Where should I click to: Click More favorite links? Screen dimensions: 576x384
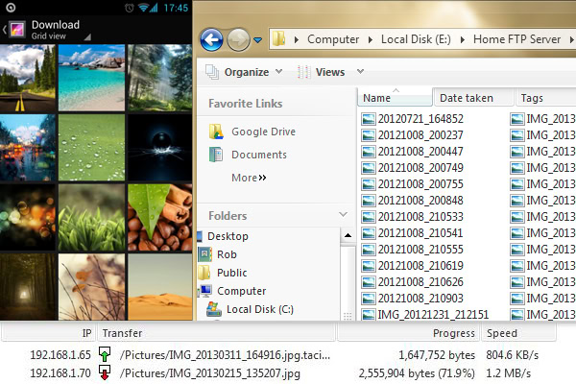[x=248, y=178]
